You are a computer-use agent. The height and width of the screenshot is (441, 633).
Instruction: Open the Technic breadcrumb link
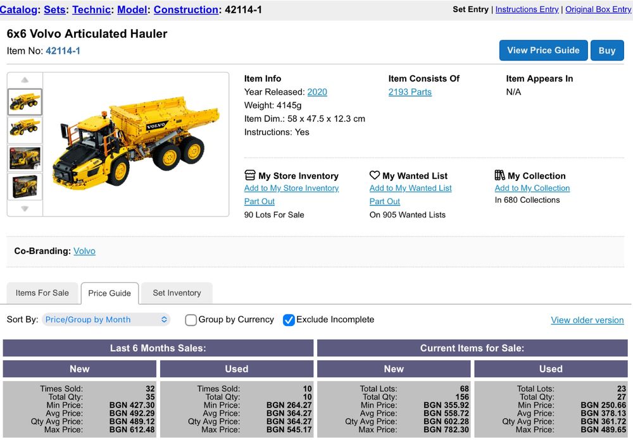(x=91, y=9)
